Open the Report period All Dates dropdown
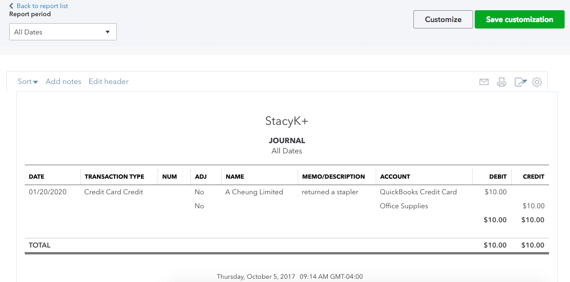The image size is (570, 282). click(63, 32)
